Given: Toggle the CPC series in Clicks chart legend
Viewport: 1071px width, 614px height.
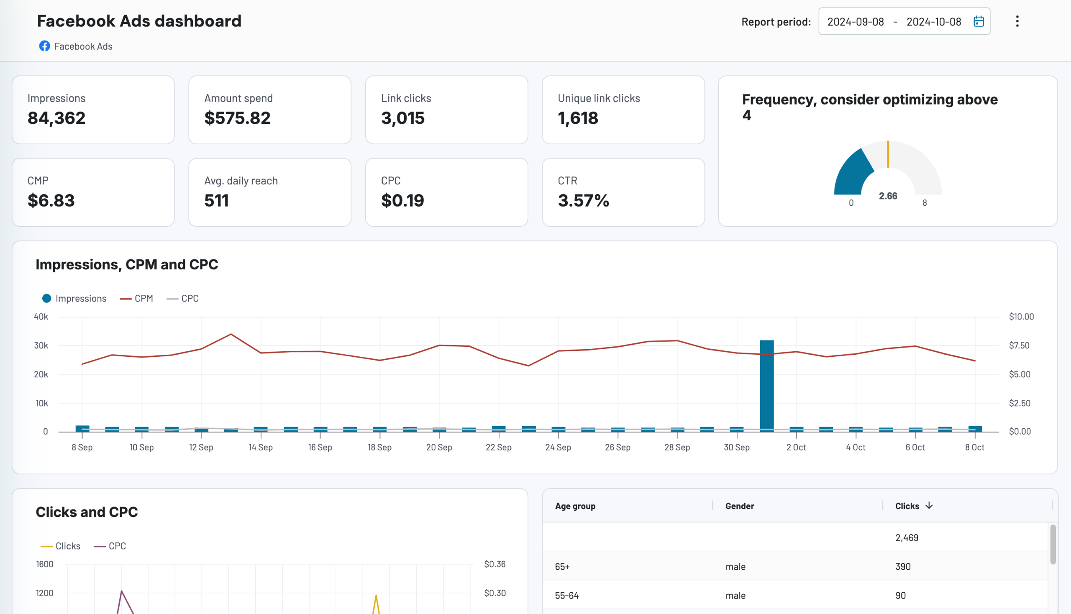Looking at the screenshot, I should (x=110, y=546).
